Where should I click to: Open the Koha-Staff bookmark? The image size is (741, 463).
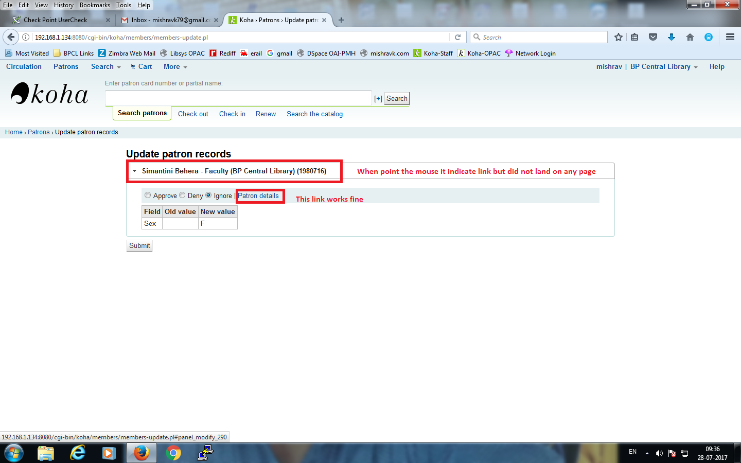click(433, 54)
